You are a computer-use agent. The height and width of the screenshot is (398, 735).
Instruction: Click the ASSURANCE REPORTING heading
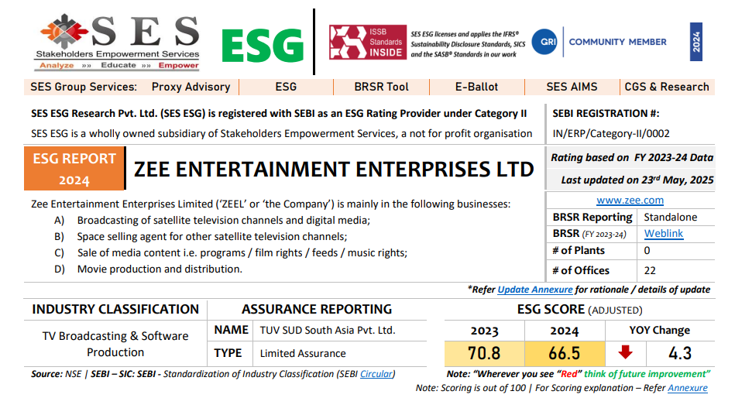(x=317, y=310)
